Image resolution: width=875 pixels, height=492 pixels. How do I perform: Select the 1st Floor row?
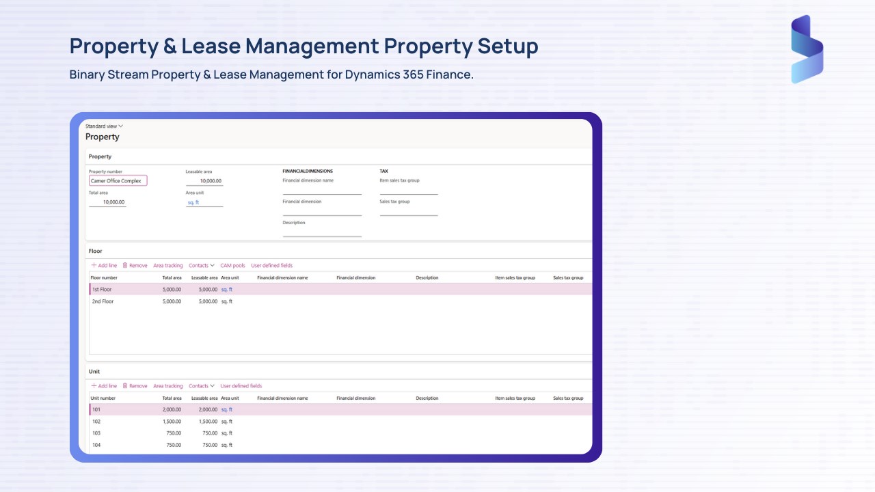(340, 289)
